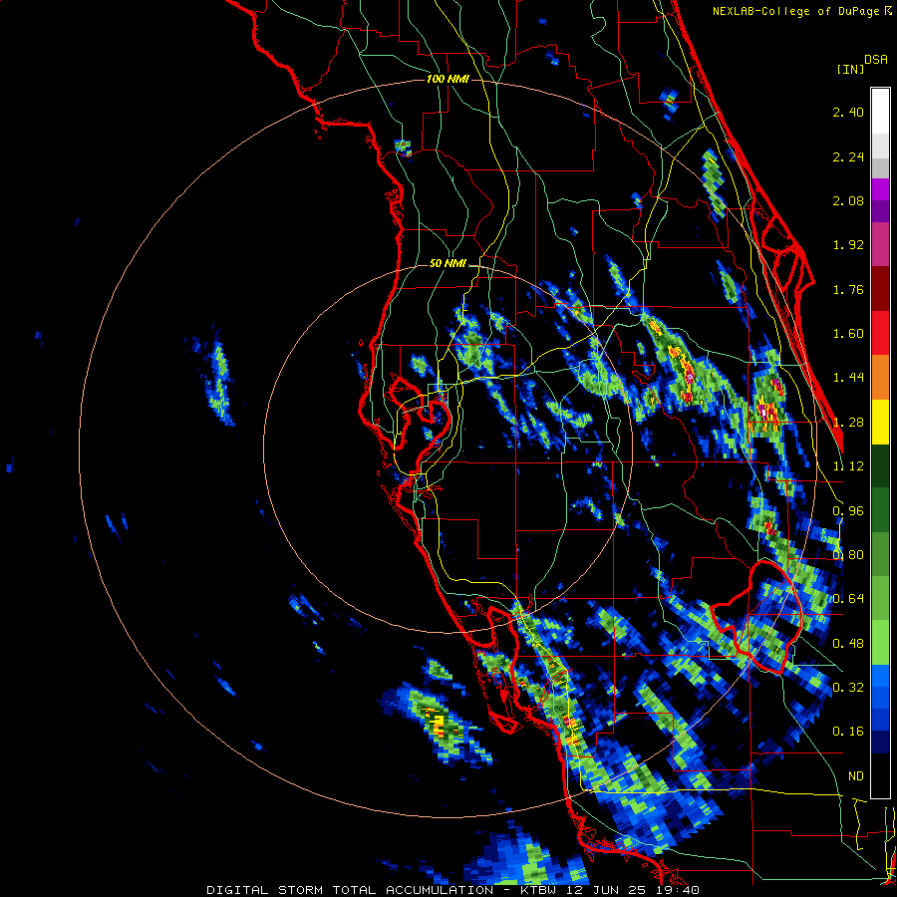Click the DSA product label

[x=876, y=60]
